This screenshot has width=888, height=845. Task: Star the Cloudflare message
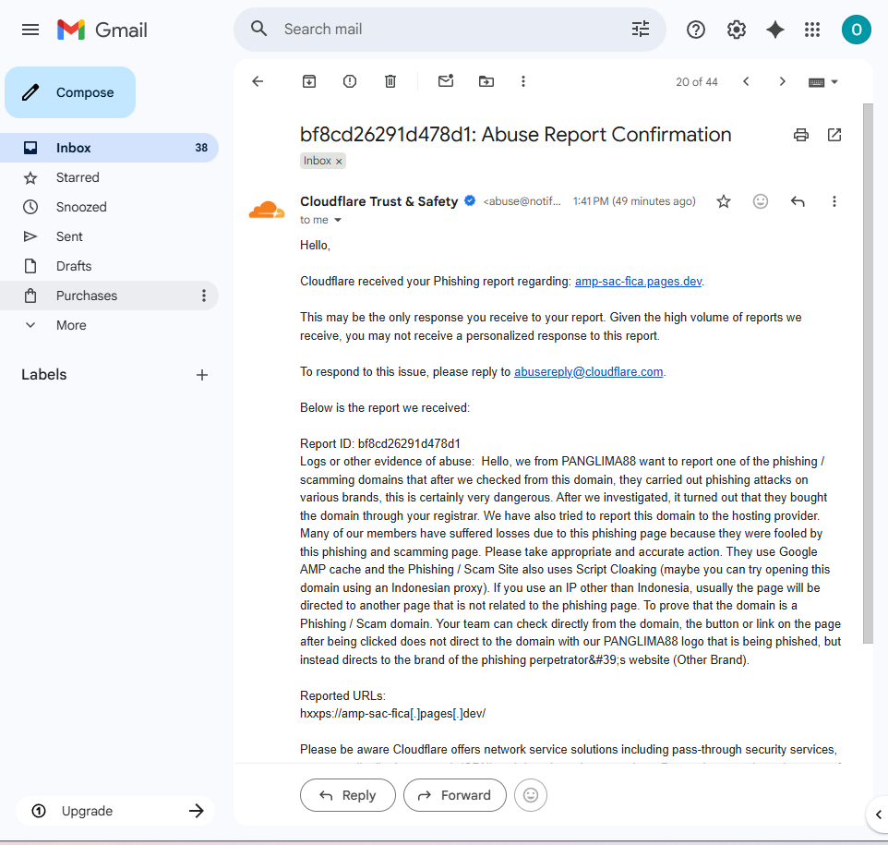[723, 201]
